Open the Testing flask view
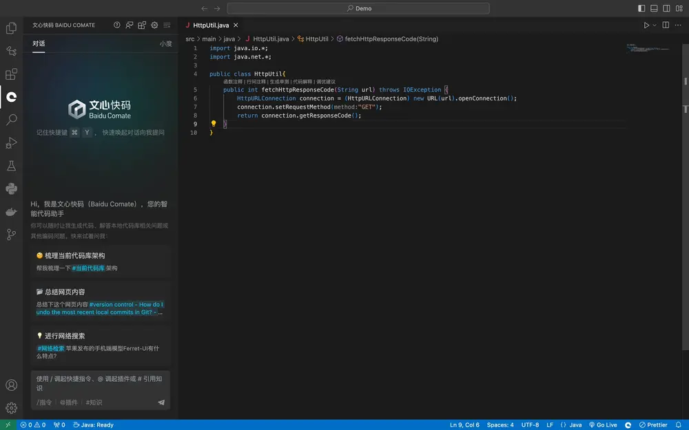689x430 pixels. pyautogui.click(x=11, y=166)
